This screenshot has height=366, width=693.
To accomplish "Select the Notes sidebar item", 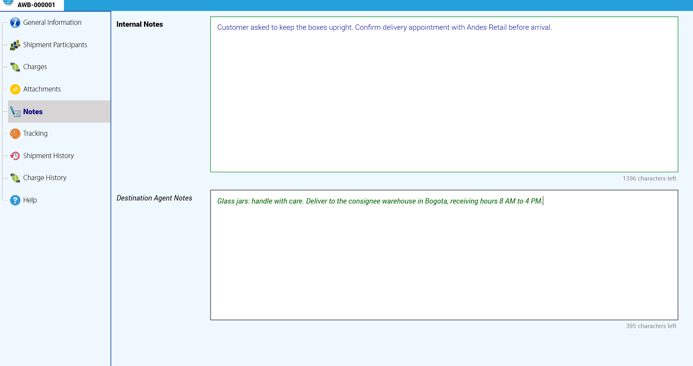I will tap(59, 112).
